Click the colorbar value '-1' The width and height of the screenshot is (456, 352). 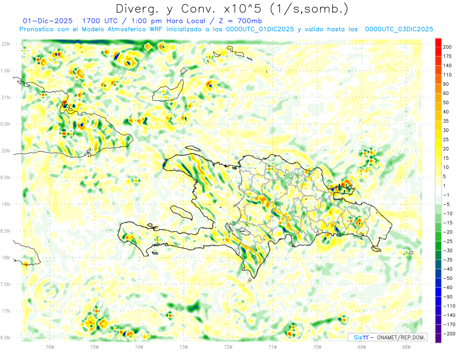point(447,195)
